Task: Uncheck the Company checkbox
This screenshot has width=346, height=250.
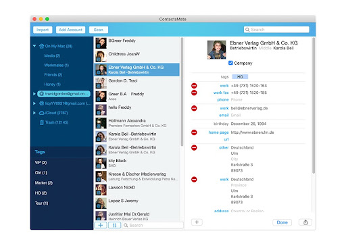Action: click(230, 63)
